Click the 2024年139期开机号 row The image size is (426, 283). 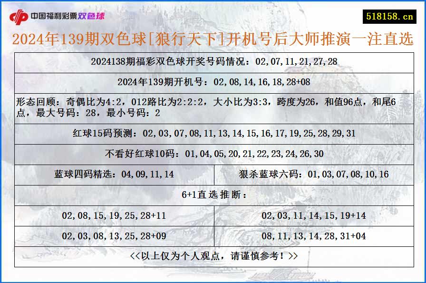tap(213, 82)
